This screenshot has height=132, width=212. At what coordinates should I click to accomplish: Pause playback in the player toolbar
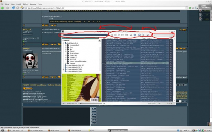[x=115, y=35]
